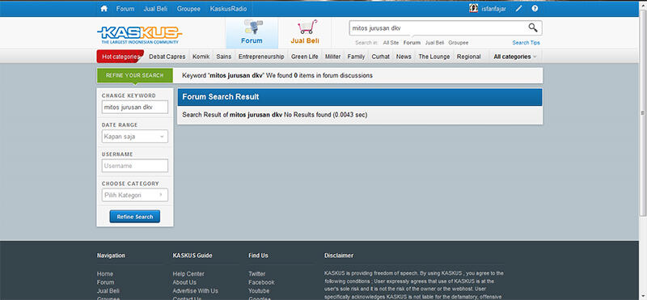This screenshot has width=647, height=300.
Task: Open Jual Beli in the top bar
Action: (155, 8)
